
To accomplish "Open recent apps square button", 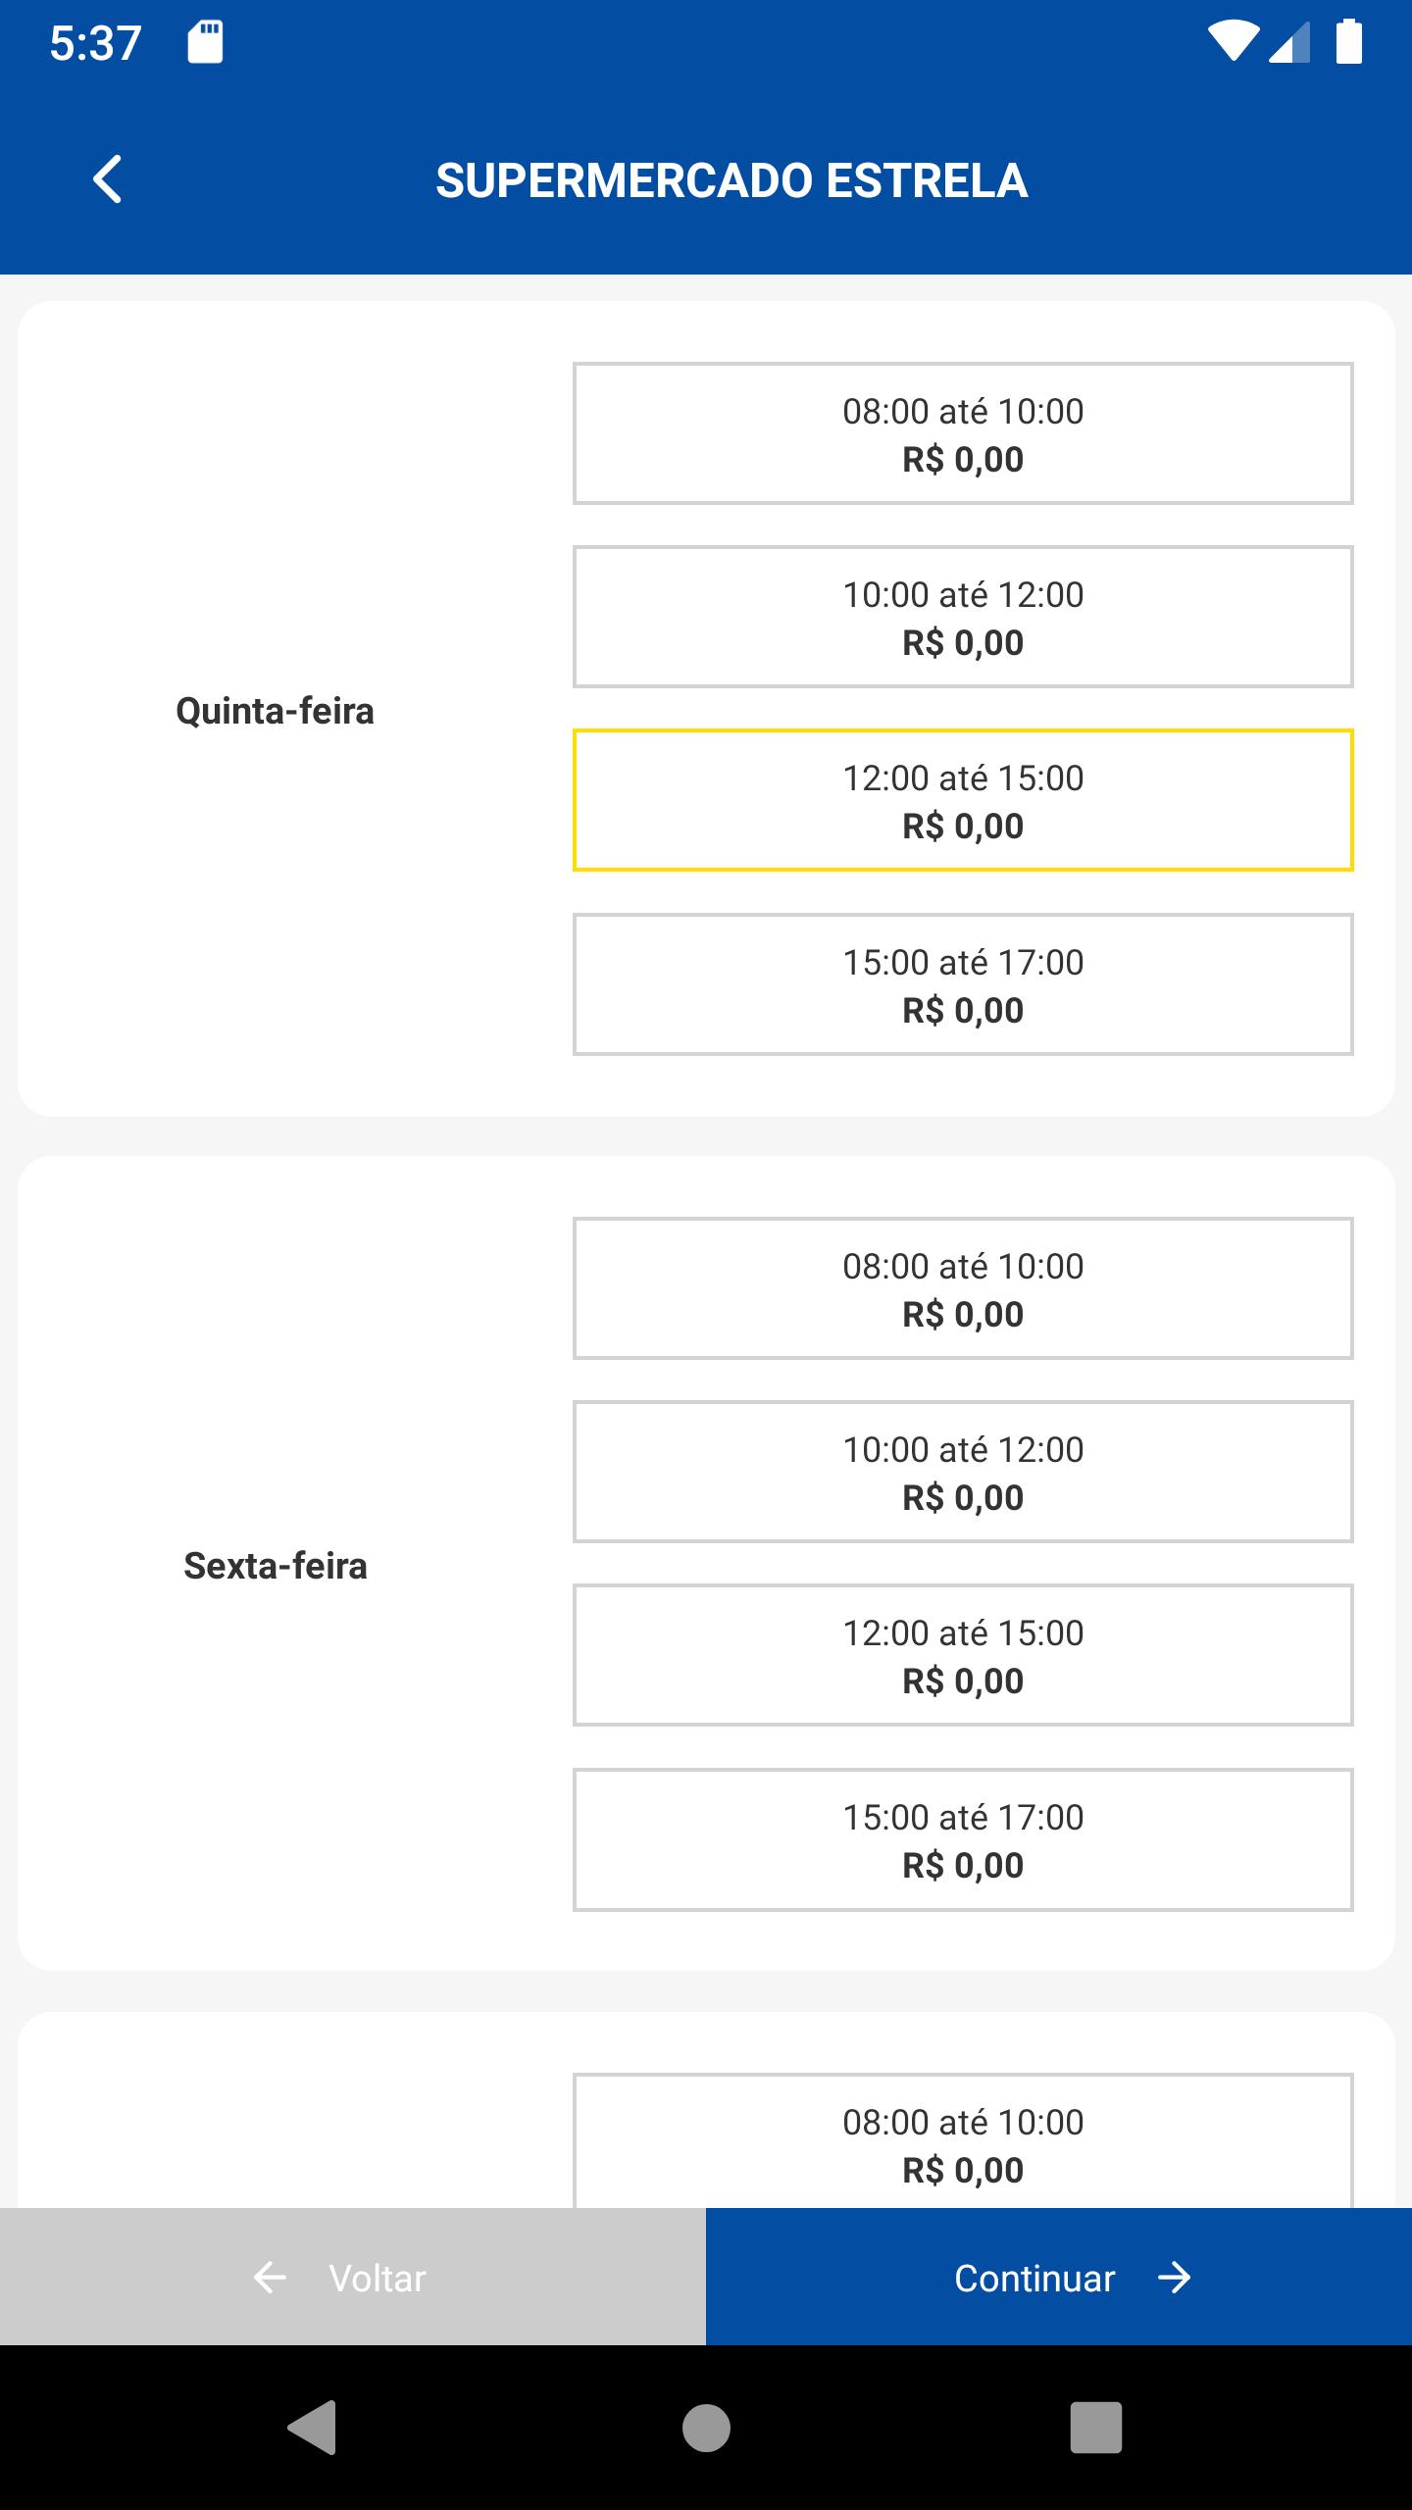I will coord(1095,2428).
